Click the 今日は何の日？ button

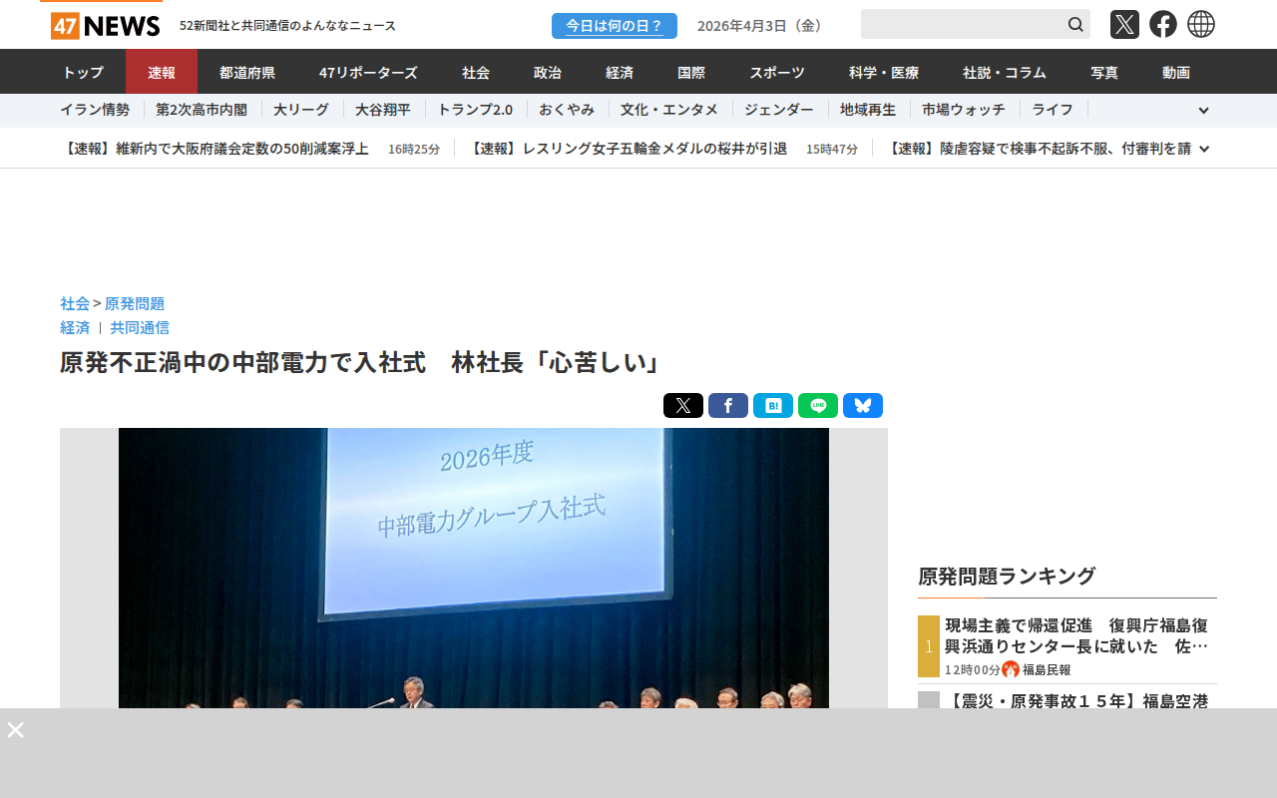pyautogui.click(x=615, y=26)
